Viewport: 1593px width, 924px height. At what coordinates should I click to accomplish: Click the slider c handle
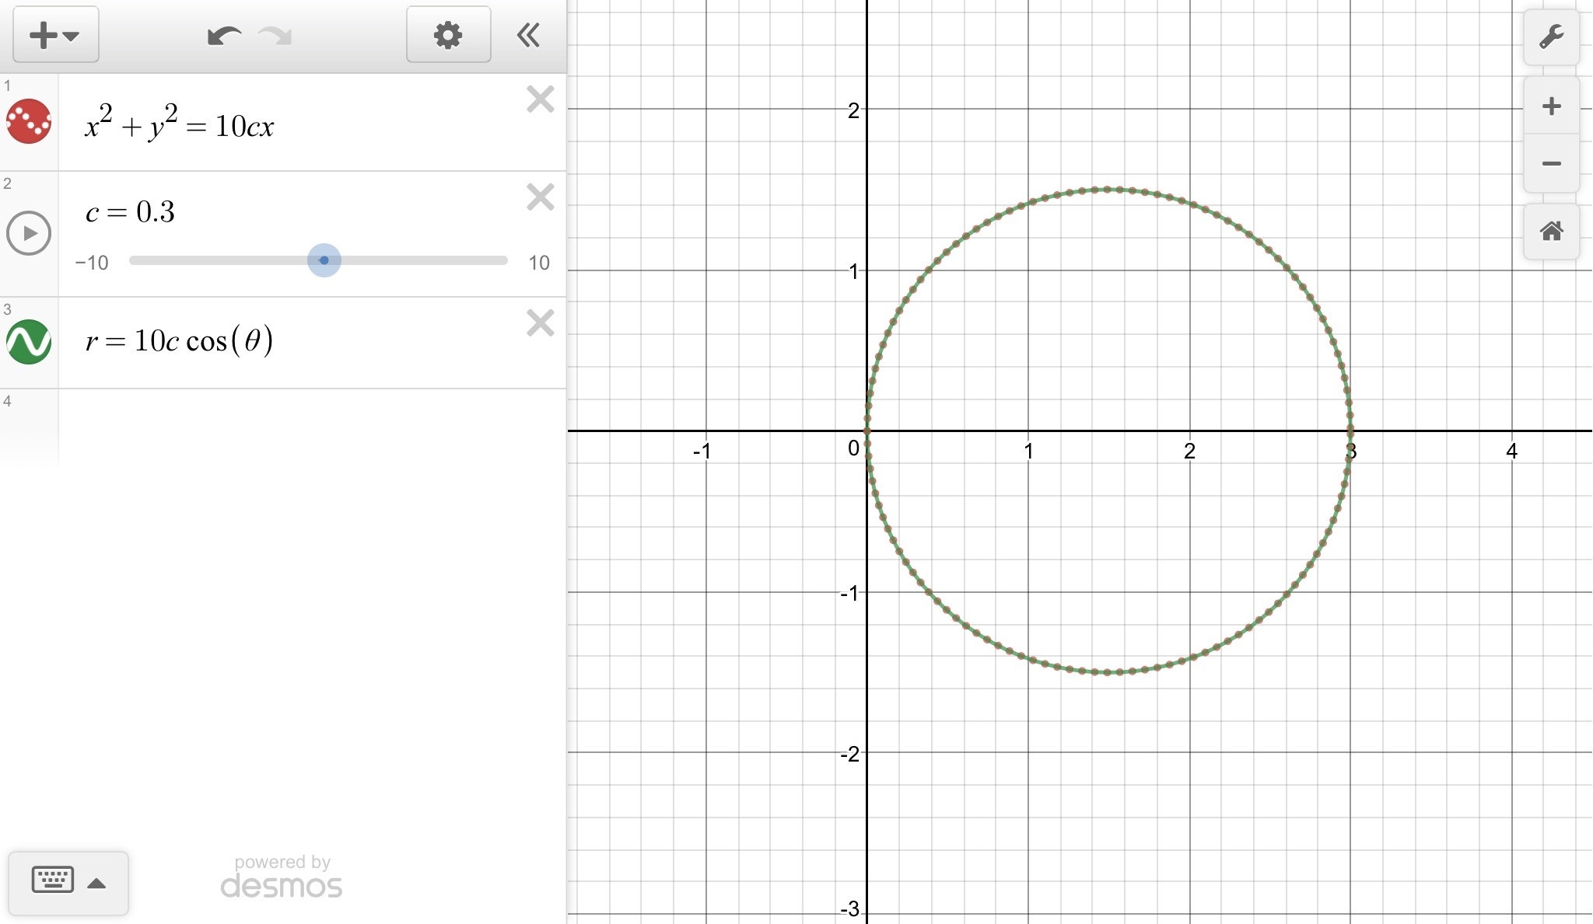324,260
